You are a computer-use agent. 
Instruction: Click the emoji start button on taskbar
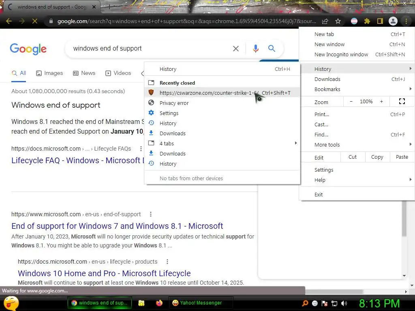coord(11,303)
